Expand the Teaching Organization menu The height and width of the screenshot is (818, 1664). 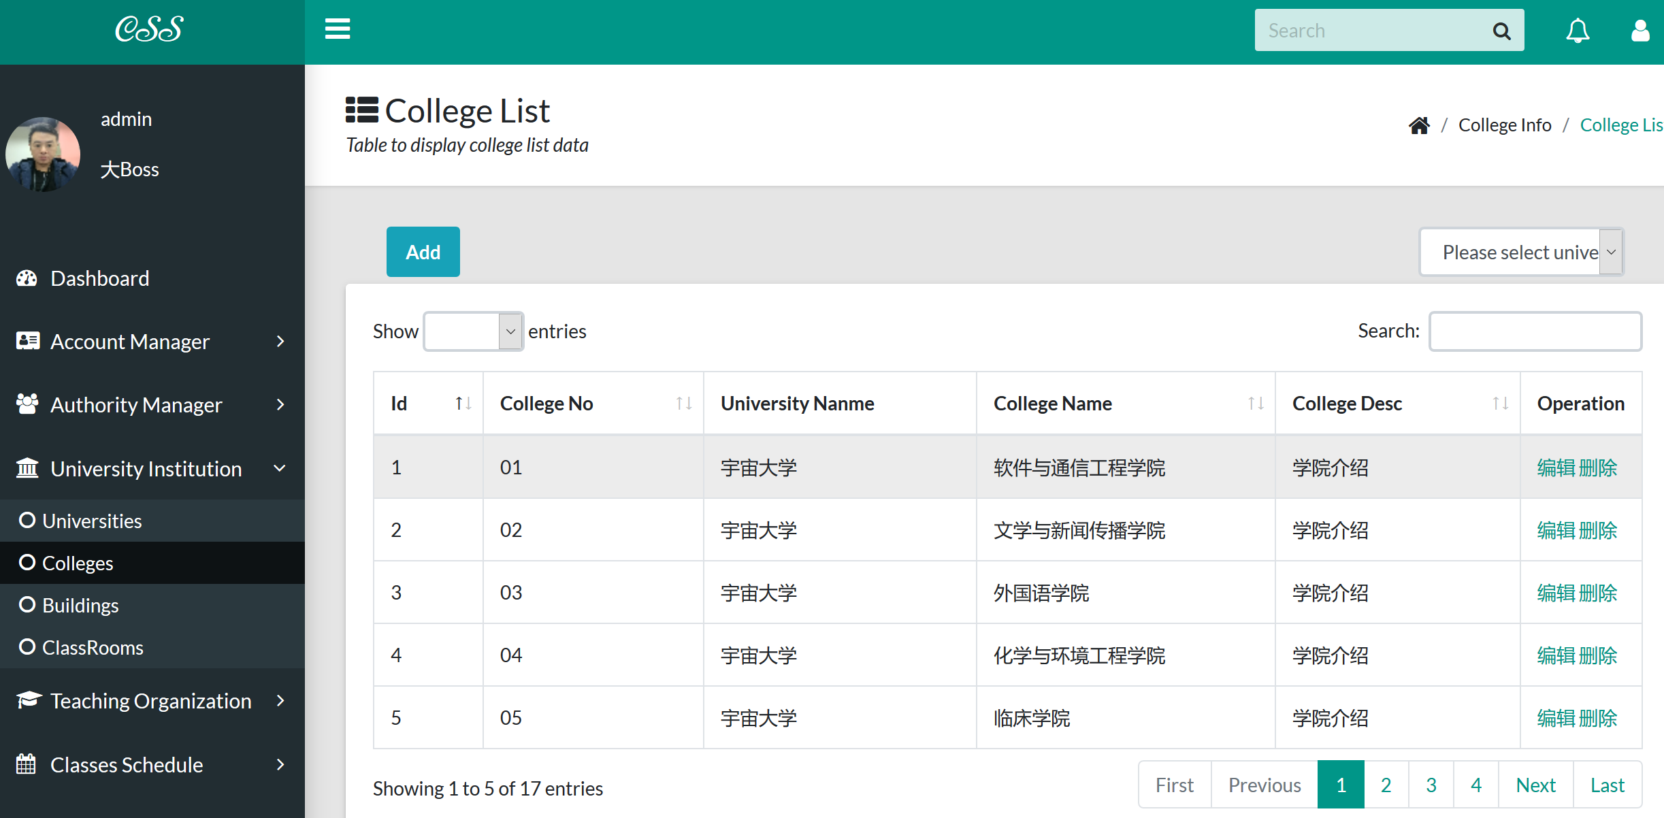point(280,700)
